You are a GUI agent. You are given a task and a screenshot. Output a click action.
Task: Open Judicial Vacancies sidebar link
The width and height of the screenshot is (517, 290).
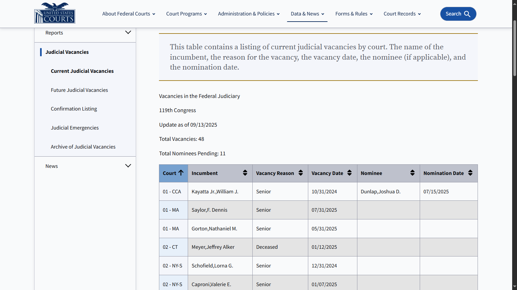tap(67, 52)
